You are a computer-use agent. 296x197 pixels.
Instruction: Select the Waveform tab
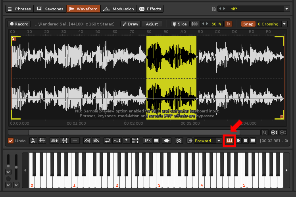83,9
